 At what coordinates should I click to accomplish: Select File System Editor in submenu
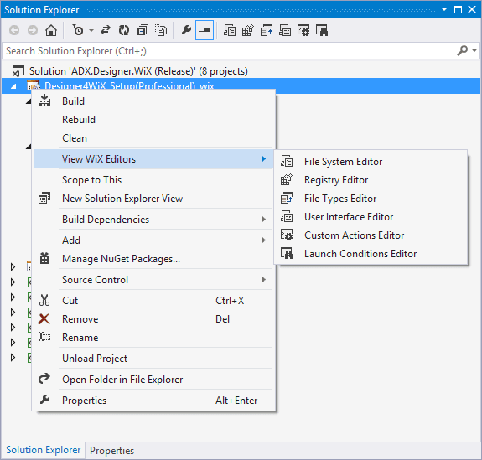click(371, 162)
